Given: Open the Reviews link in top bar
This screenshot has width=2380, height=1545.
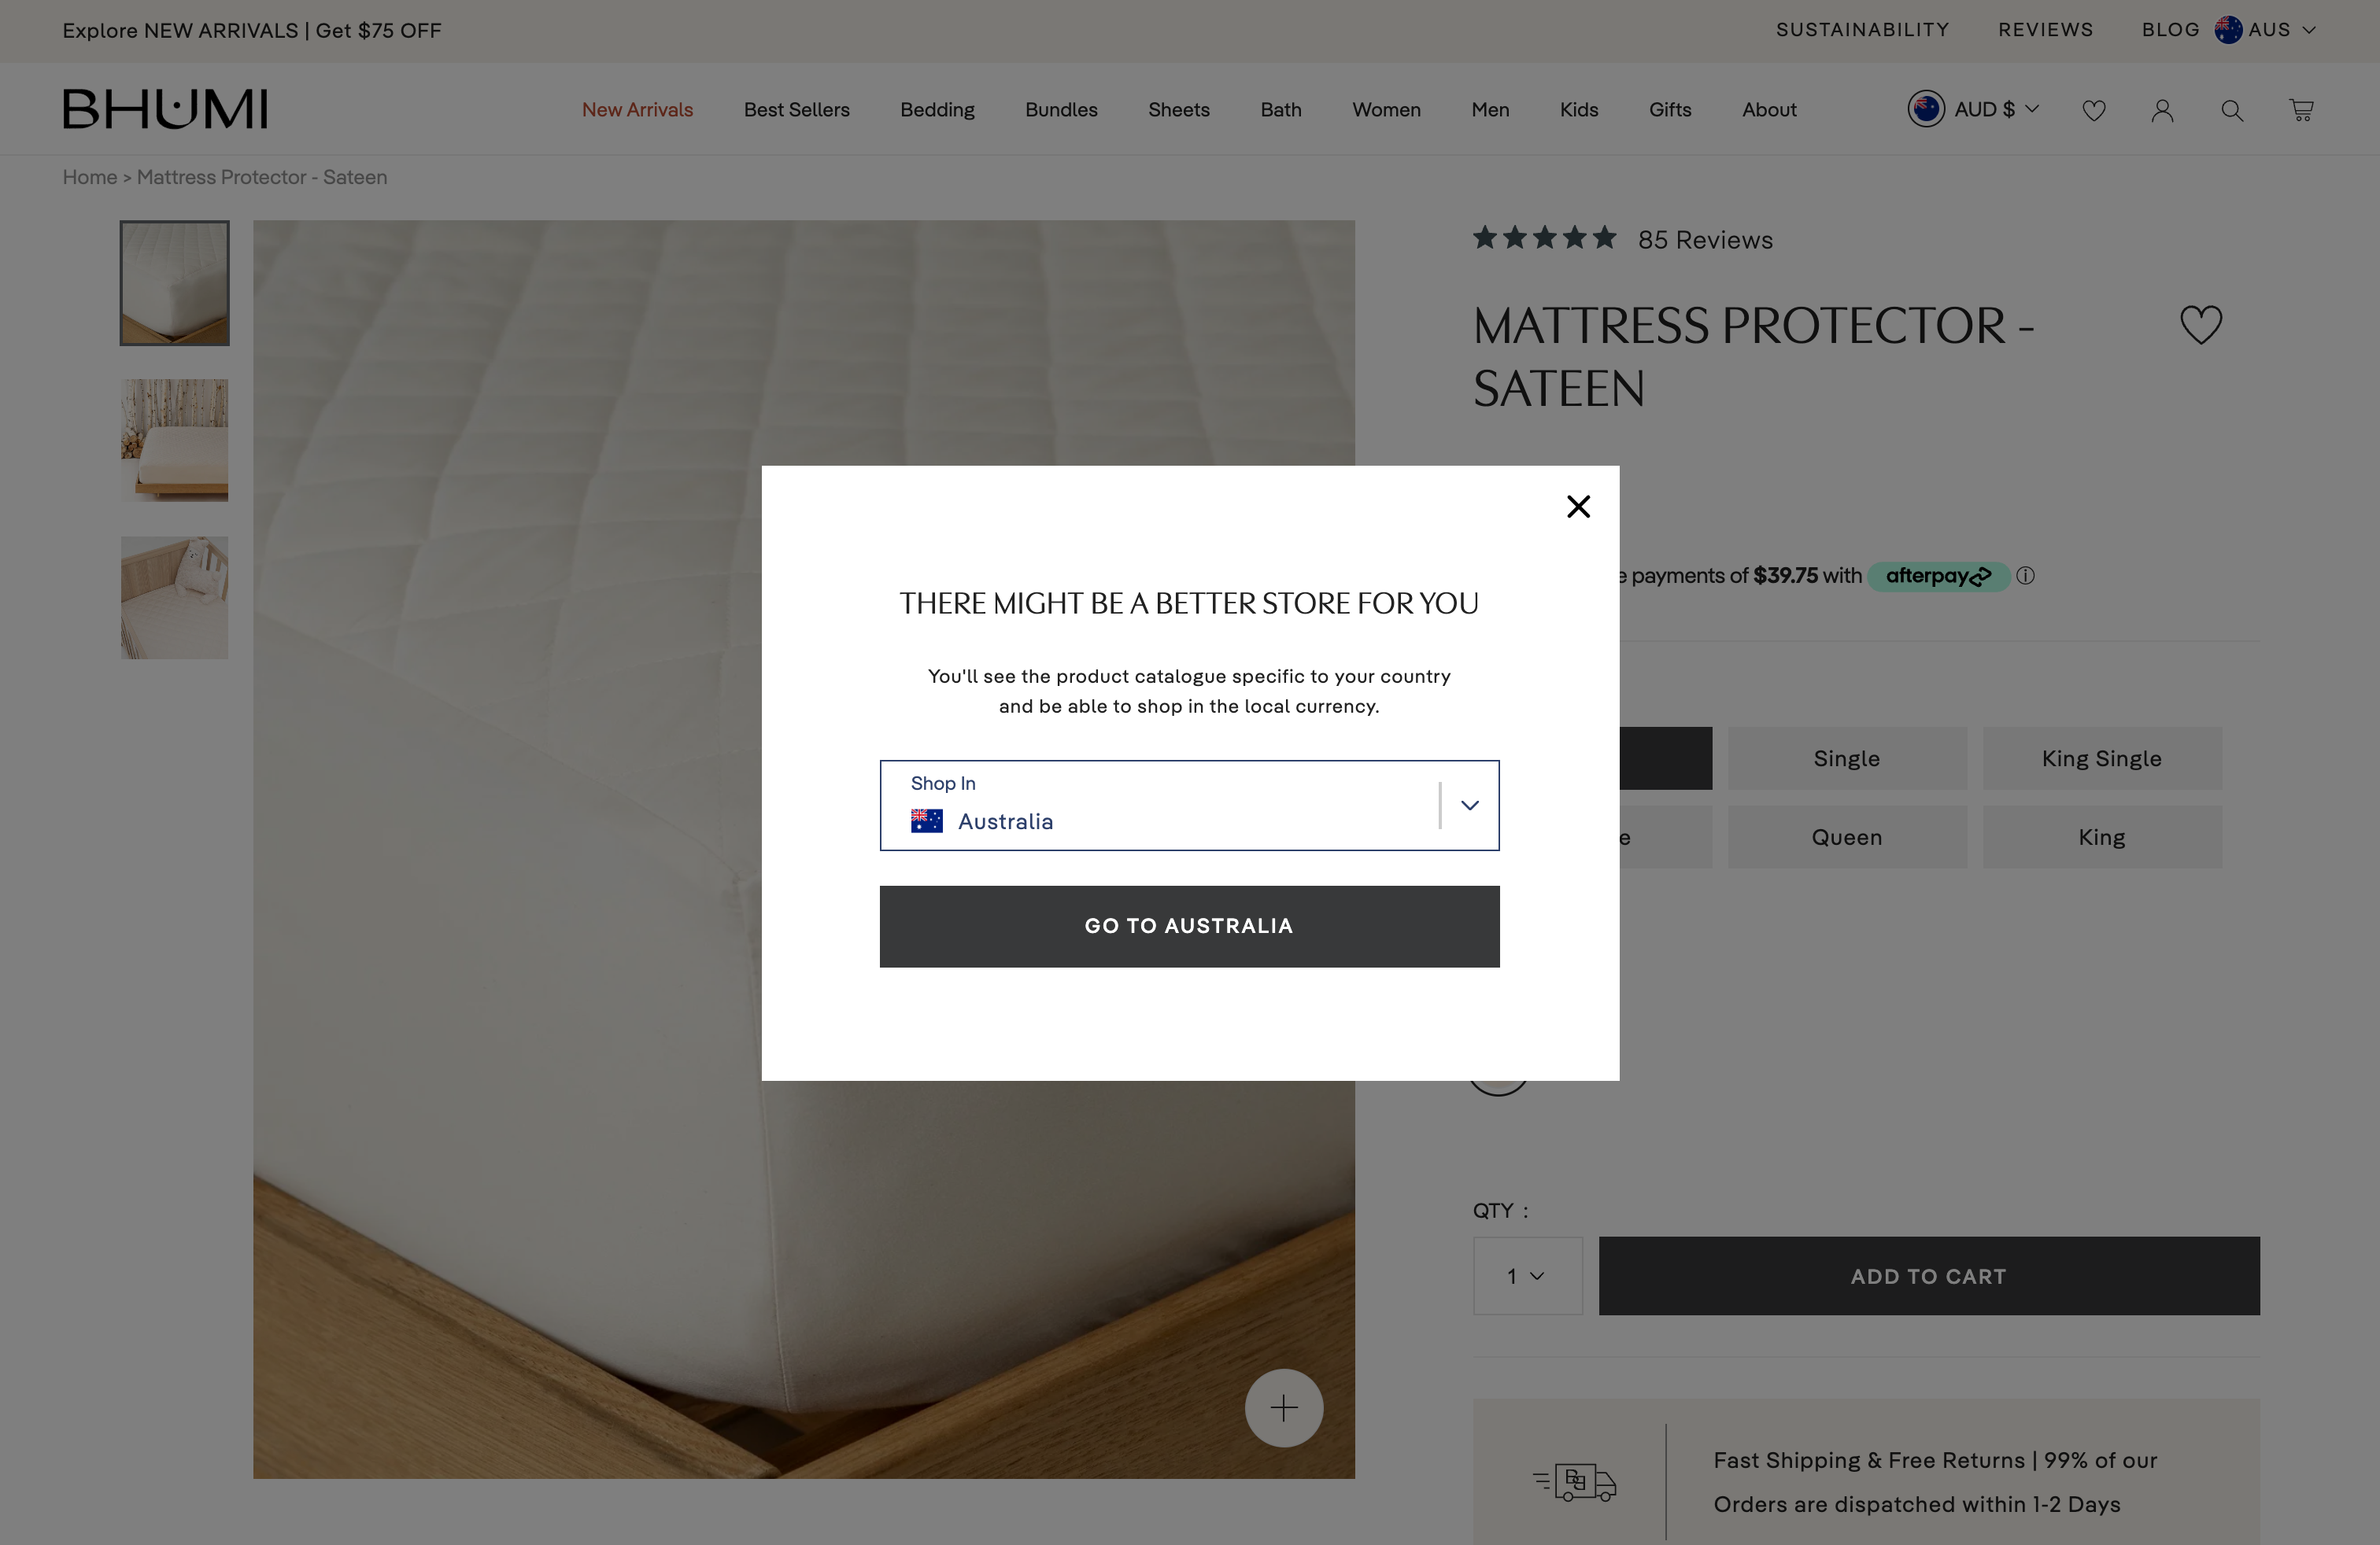Looking at the screenshot, I should click(2045, 30).
